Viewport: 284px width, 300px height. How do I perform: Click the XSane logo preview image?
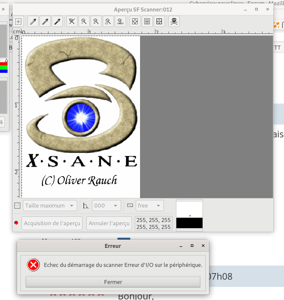pos(81,117)
